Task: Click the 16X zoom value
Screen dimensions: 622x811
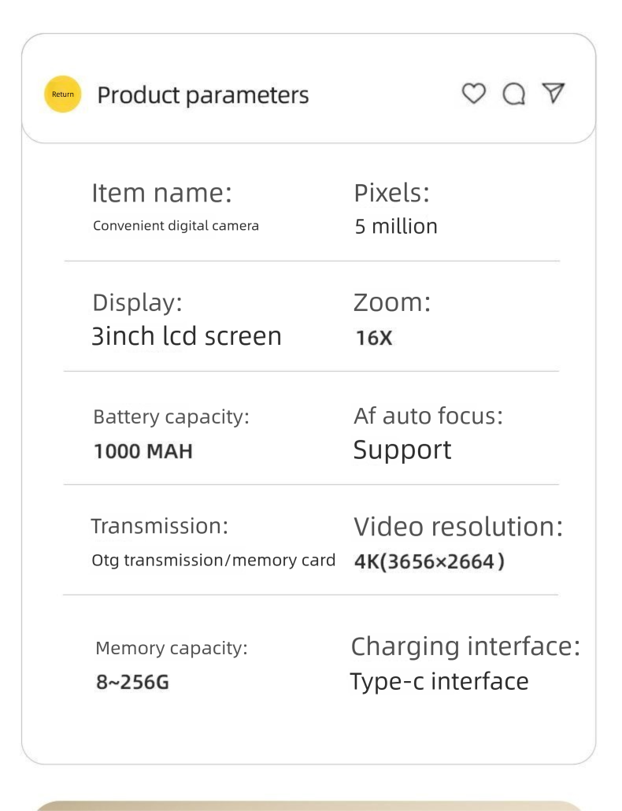Action: coord(373,339)
